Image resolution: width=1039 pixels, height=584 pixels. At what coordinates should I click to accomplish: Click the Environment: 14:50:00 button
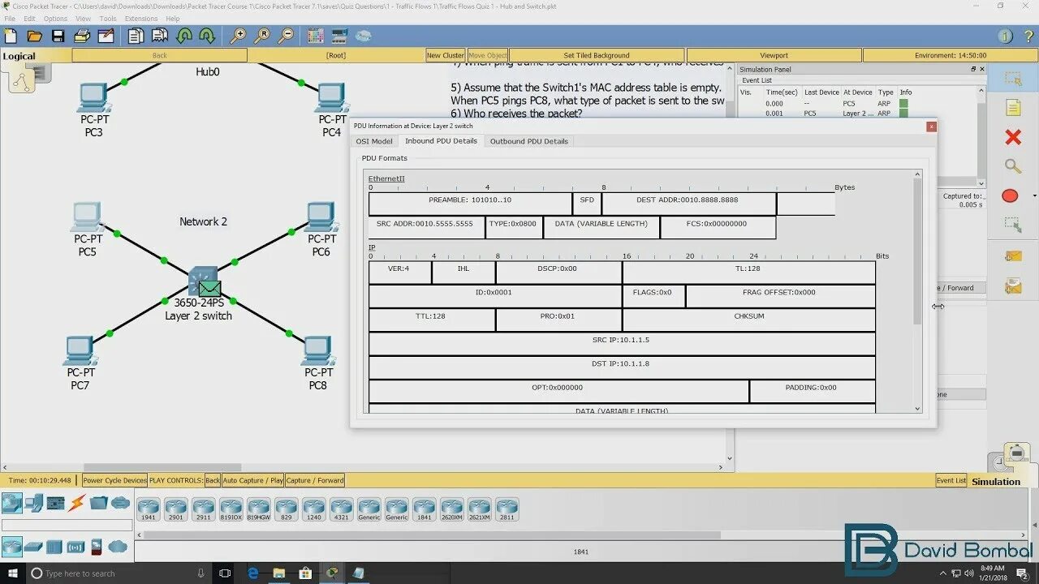[950, 55]
